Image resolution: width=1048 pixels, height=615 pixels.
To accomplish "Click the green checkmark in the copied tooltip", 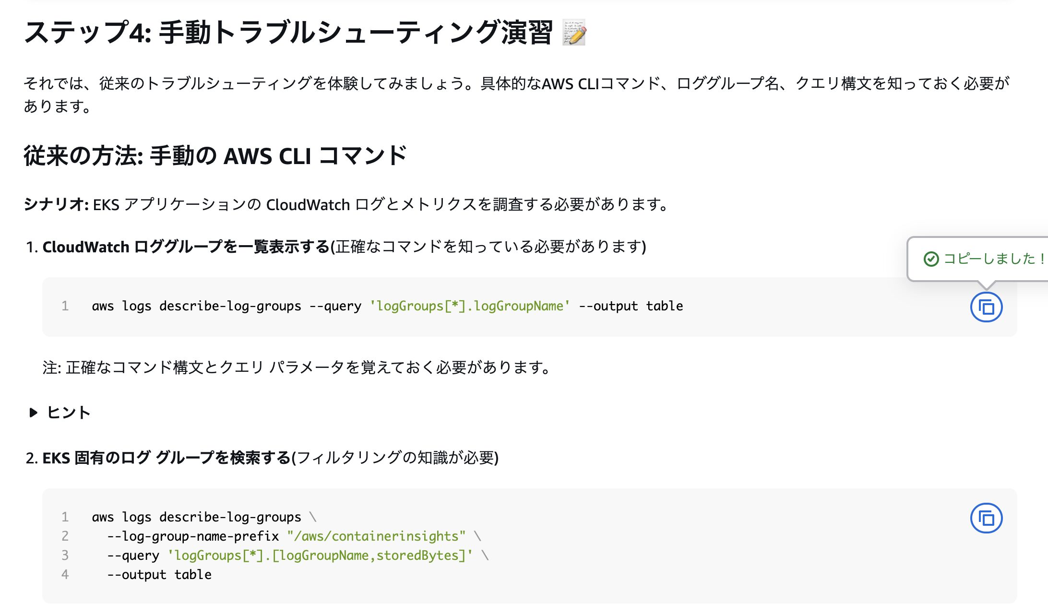I will click(x=931, y=259).
